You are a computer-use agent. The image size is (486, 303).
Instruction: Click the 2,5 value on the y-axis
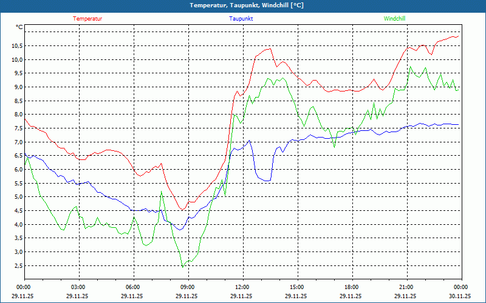(x=18, y=265)
